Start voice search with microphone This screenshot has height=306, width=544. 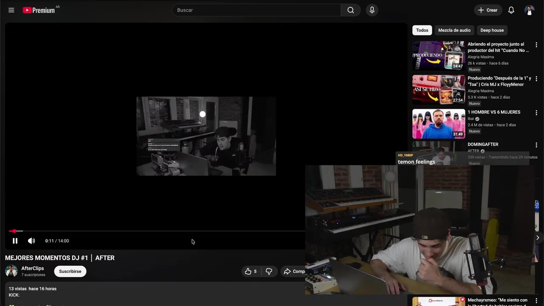[372, 10]
